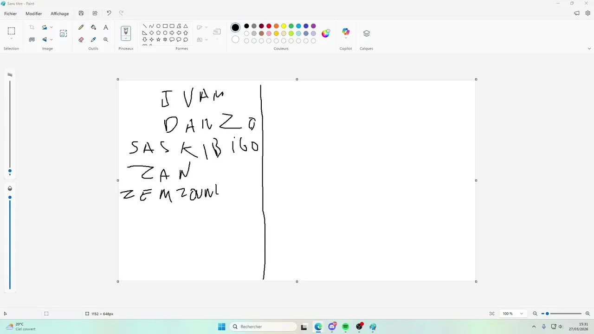Click the Windows Start button
The height and width of the screenshot is (334, 594).
pos(222,327)
